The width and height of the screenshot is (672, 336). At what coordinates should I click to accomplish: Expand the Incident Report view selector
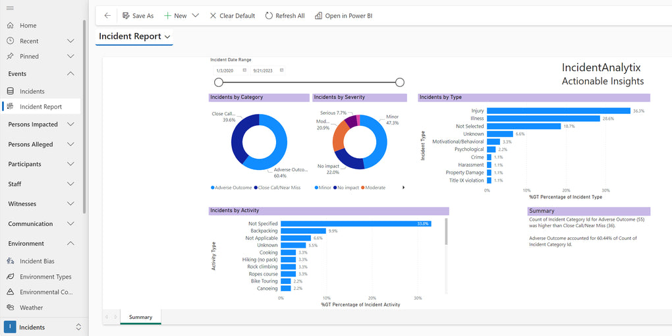167,37
